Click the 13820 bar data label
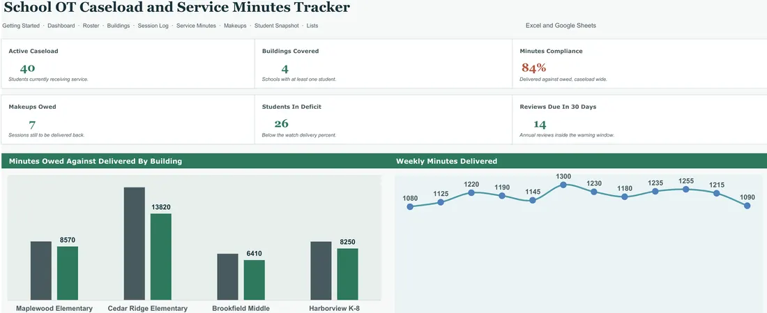Viewport: 767px width, 313px height. coord(161,207)
